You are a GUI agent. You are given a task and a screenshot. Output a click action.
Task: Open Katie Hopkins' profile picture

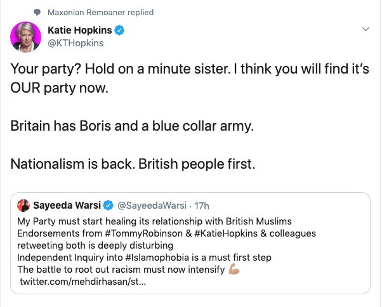coord(26,37)
